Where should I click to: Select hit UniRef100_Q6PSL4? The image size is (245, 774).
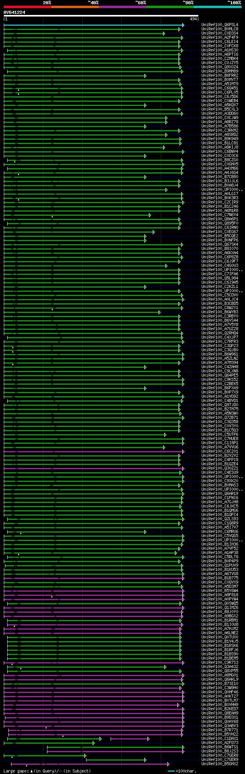(220, 25)
